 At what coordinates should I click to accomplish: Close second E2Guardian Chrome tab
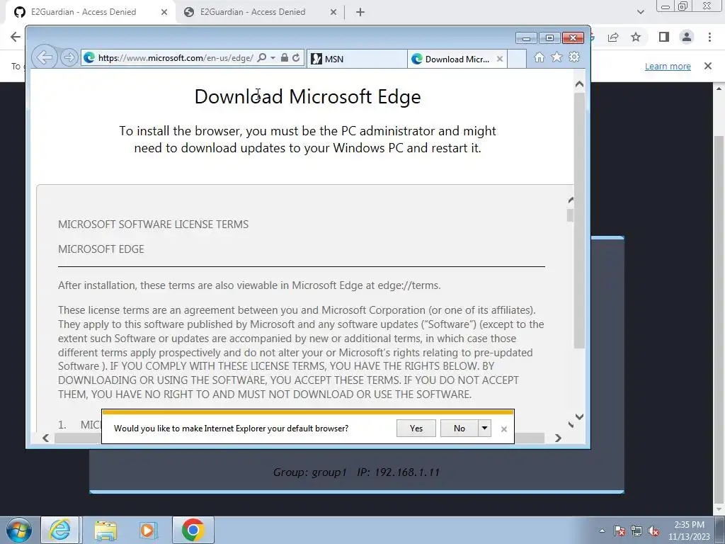[333, 12]
